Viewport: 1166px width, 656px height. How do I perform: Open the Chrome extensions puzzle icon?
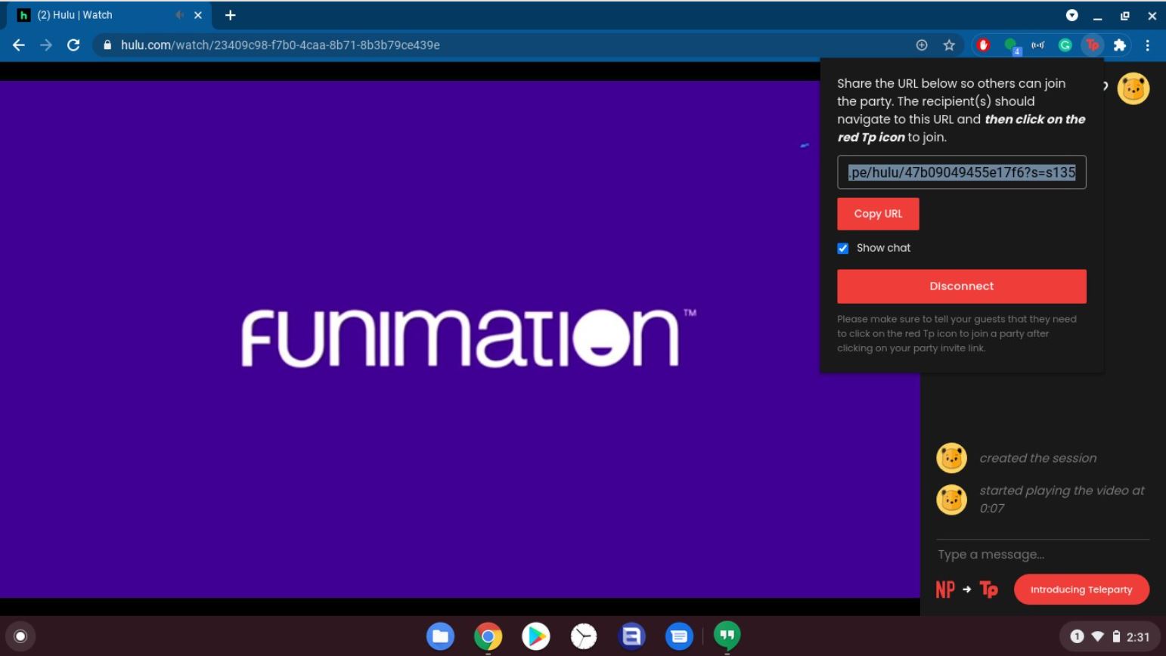[1120, 45]
